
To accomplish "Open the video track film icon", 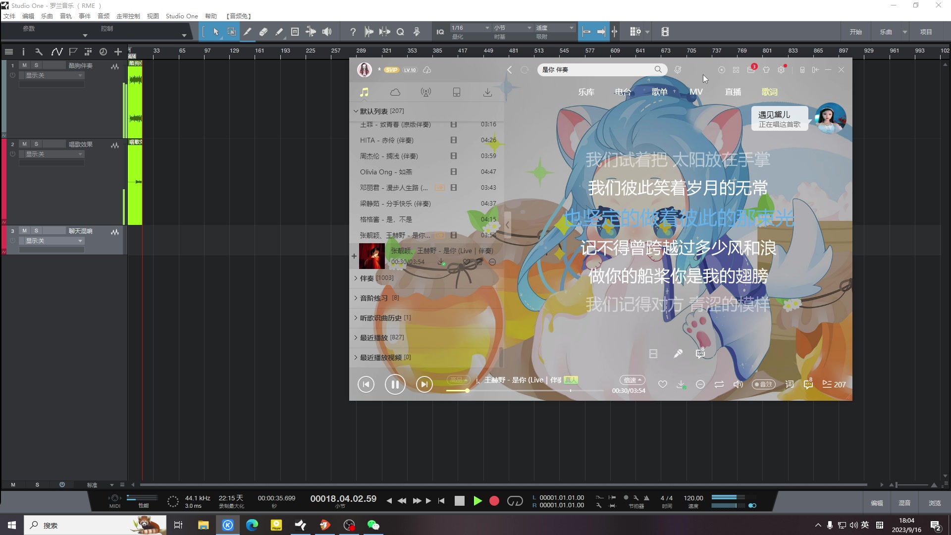I will click(665, 32).
